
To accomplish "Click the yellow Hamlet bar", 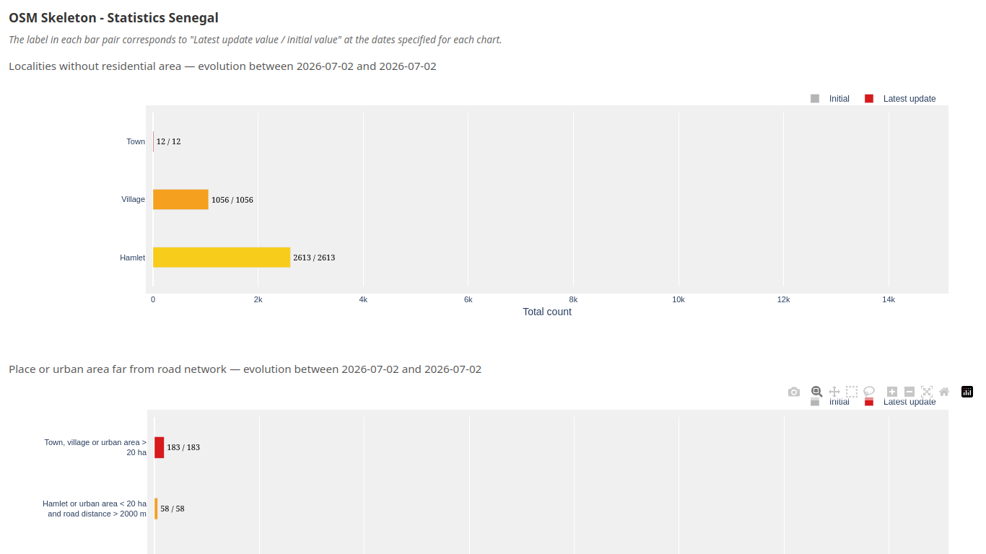I will 222,258.
